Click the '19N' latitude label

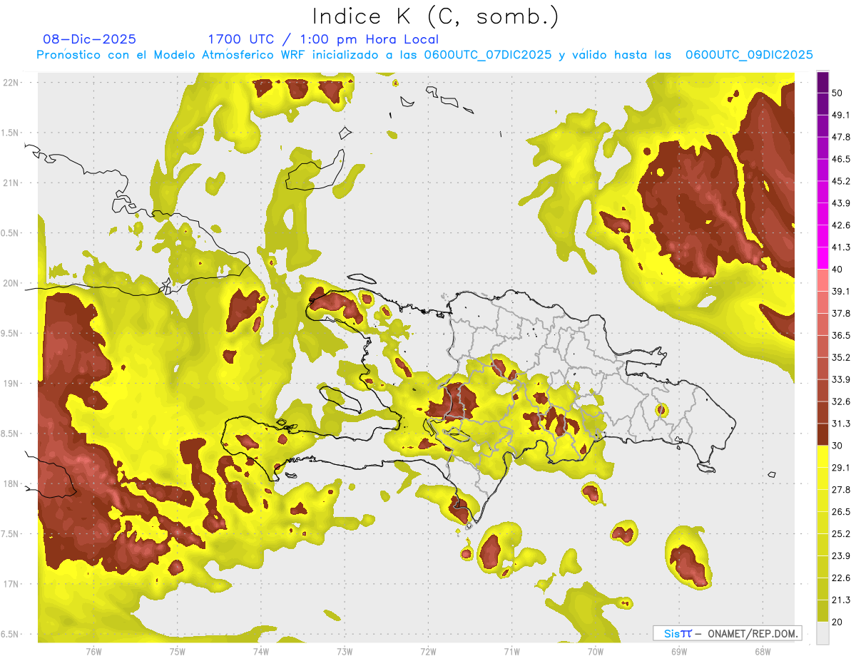click(12, 384)
